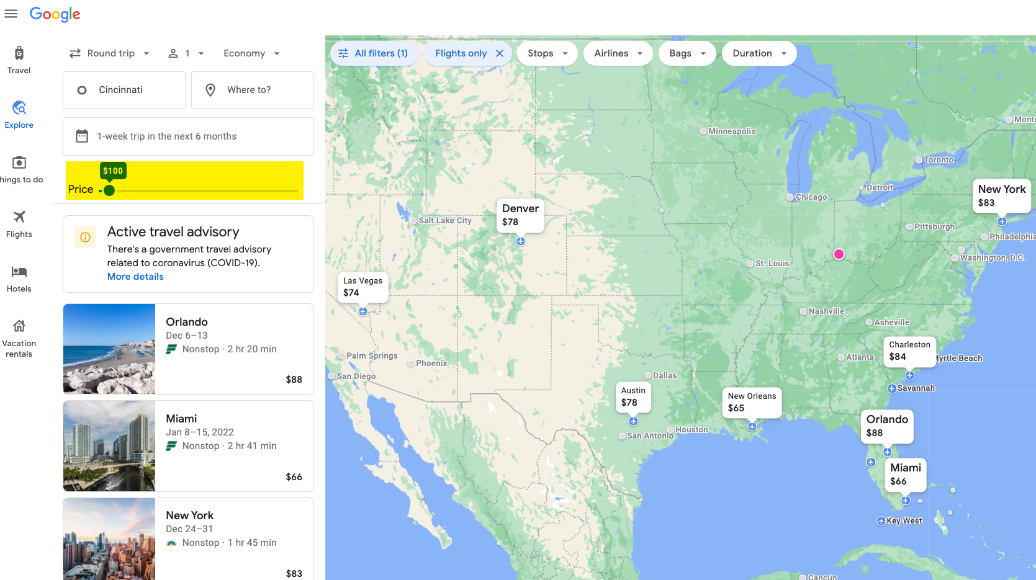Click the New Orleans airport pin

click(x=752, y=427)
